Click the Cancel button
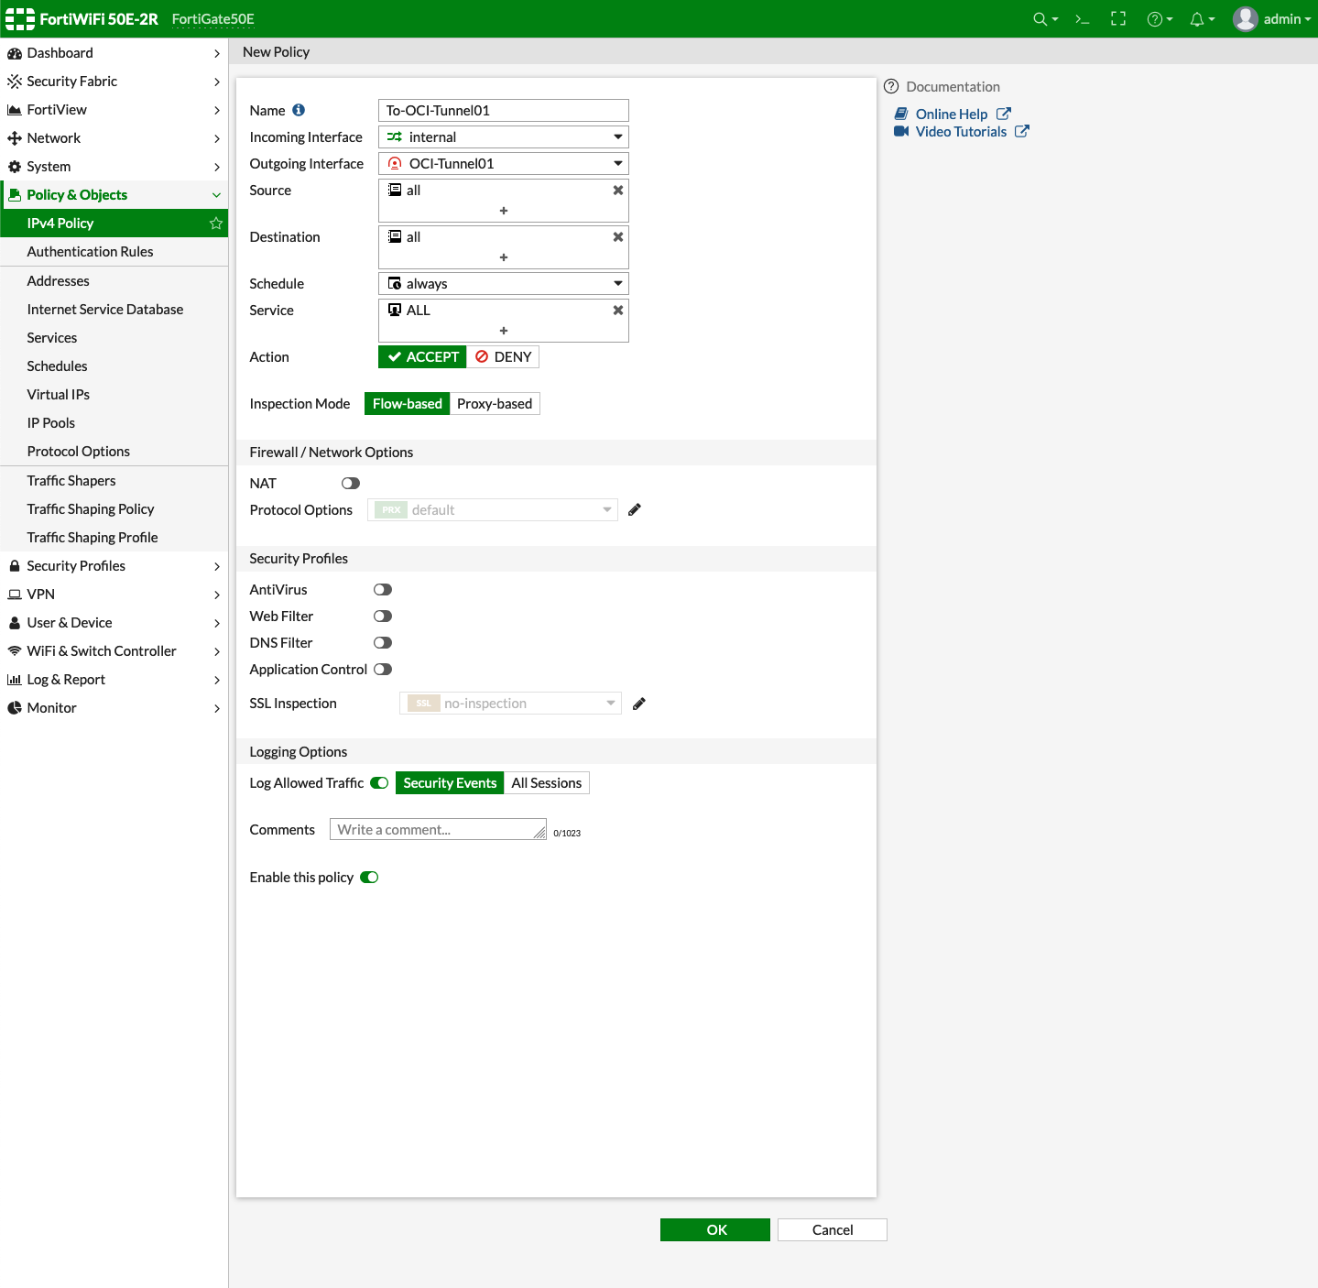This screenshot has height=1288, width=1318. click(x=833, y=1230)
